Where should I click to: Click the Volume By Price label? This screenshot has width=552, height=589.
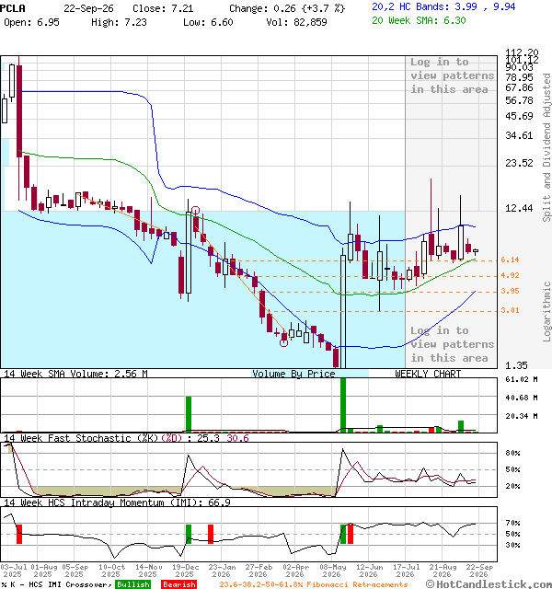293,374
